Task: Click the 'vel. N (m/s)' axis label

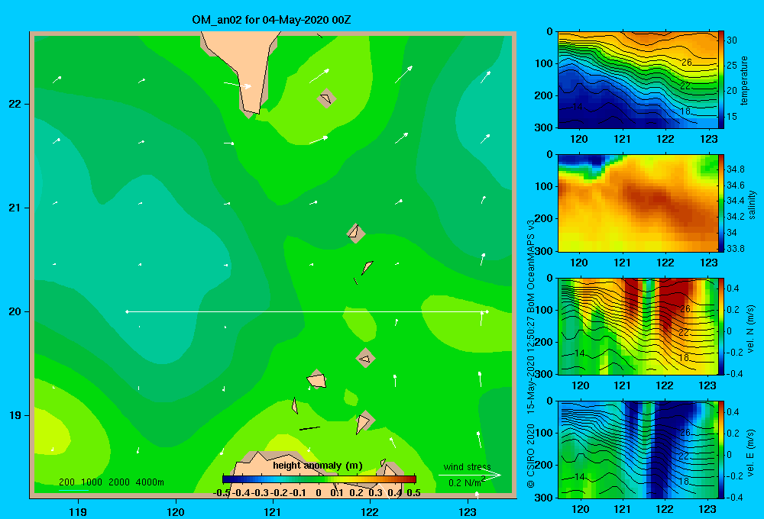Action: pyautogui.click(x=751, y=329)
